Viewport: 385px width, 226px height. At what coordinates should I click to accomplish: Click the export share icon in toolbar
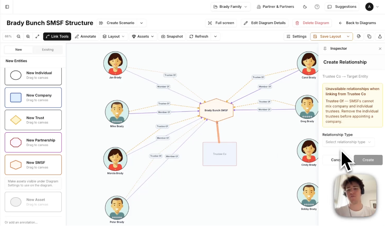379,37
